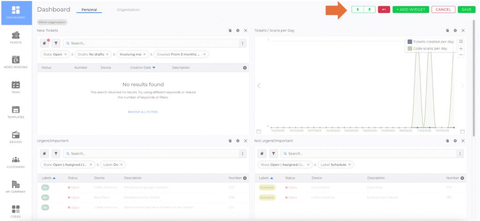This screenshot has height=221, width=480.
Task: Navigate to Devices in sidebar
Action: (16, 137)
